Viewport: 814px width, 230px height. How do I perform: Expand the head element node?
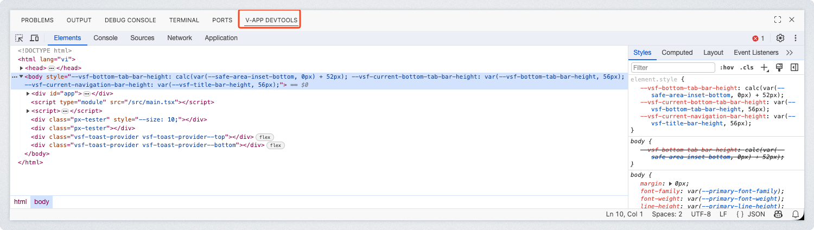21,68
